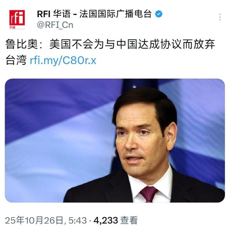This screenshot has height=233, width=228.
Task: Click the 4,233 view count number
Action: [x=106, y=220]
